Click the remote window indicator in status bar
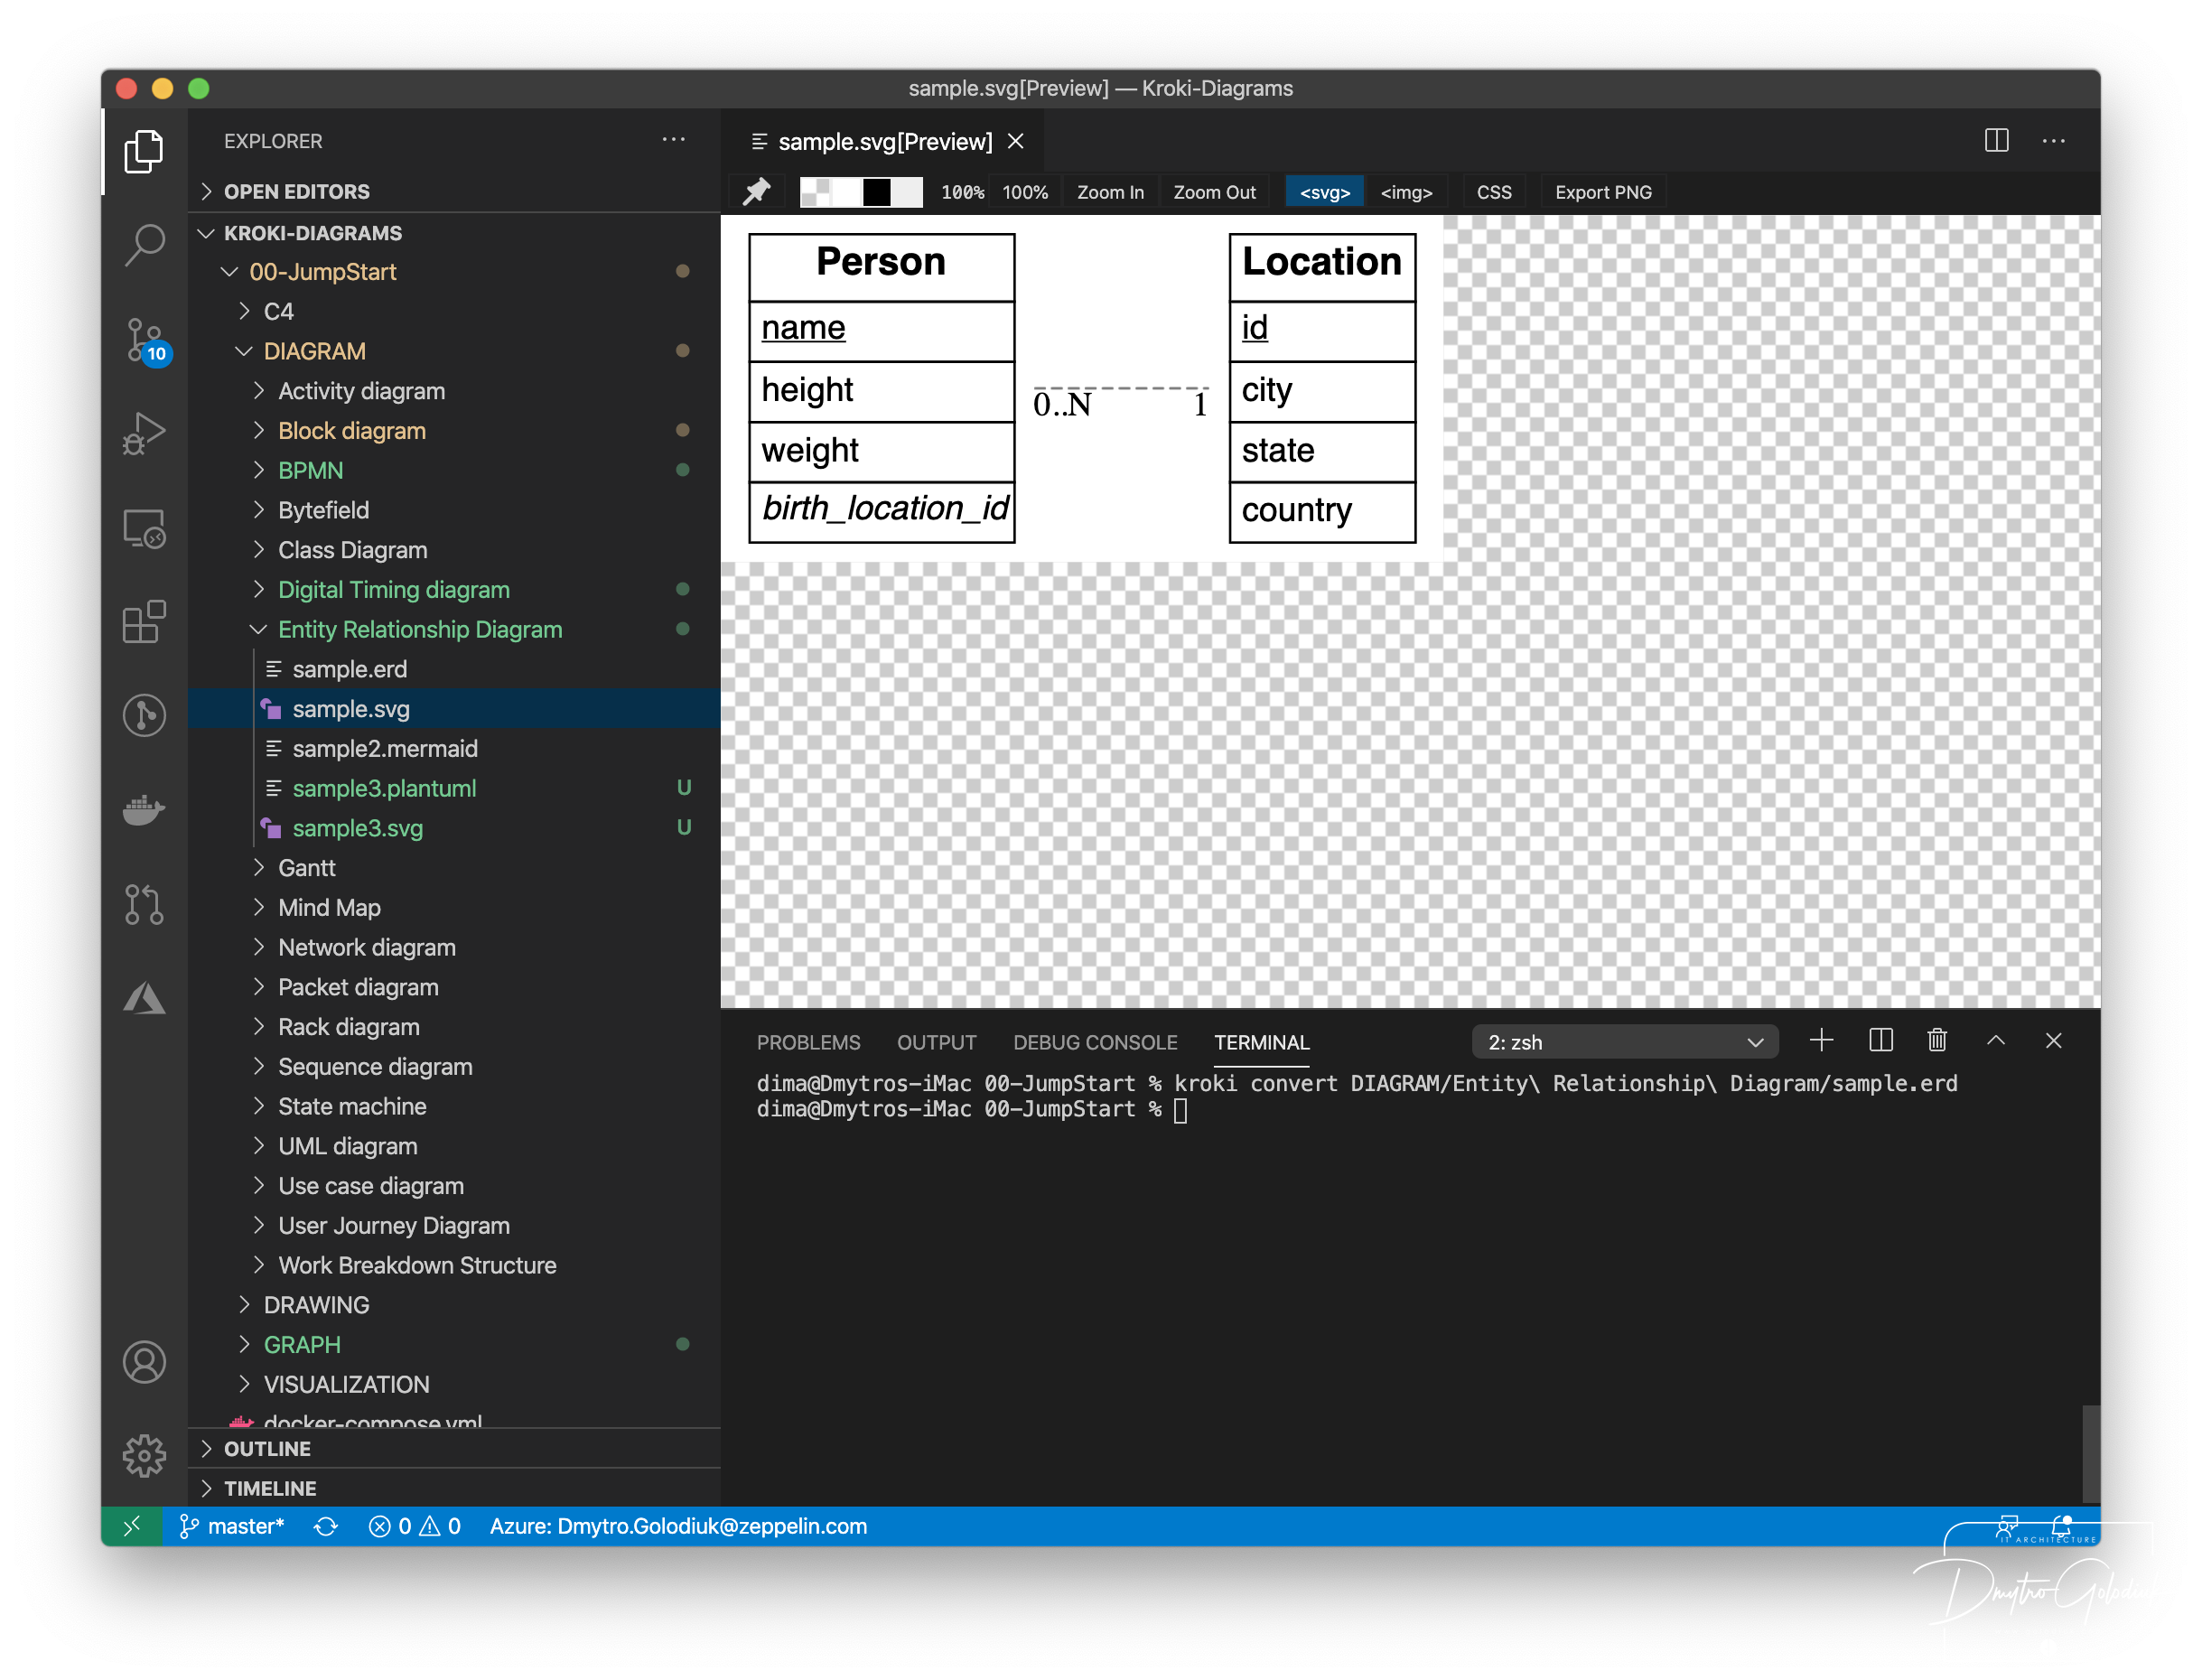This screenshot has height=1680, width=2202. click(x=132, y=1526)
